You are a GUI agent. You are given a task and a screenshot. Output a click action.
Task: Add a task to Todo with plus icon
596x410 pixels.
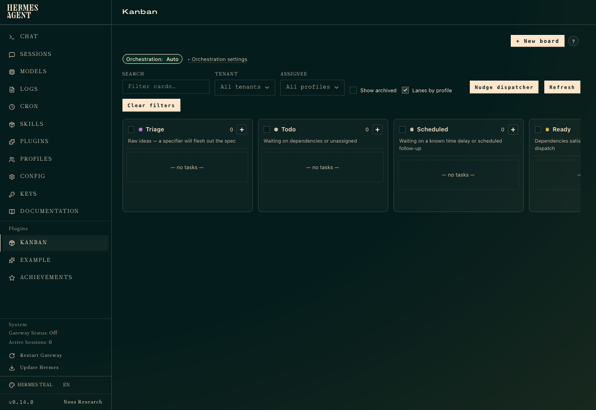(377, 130)
